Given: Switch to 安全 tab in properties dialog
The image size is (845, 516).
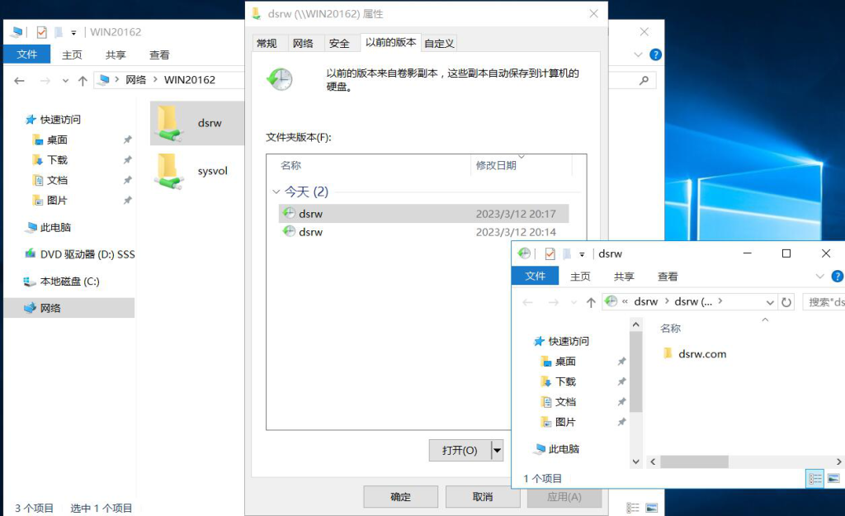Looking at the screenshot, I should coord(339,43).
